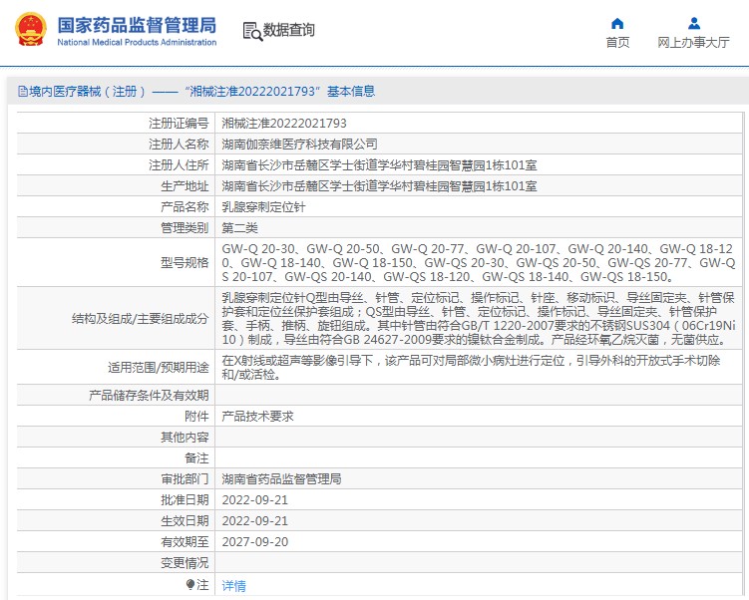749x600 pixels.
Task: Click registrant name 湖南伽奈维医疗科技有限公司
Action: point(299,145)
